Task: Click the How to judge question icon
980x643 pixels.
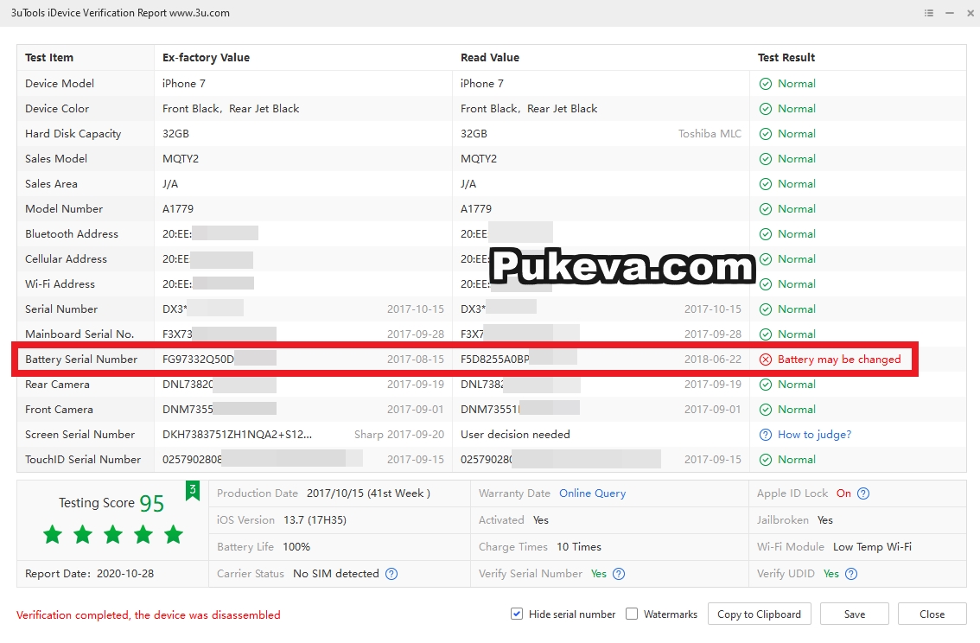Action: point(765,435)
